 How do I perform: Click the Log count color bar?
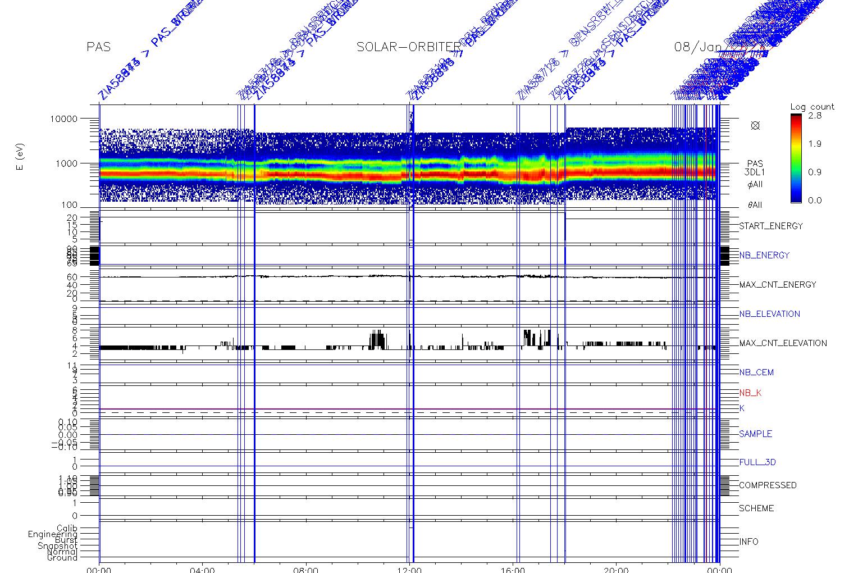coord(796,158)
